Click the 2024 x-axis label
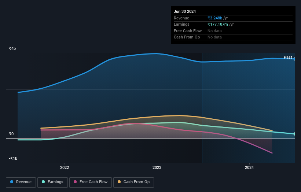 click(x=249, y=167)
